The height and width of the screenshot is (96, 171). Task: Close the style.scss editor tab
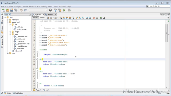[44, 15]
